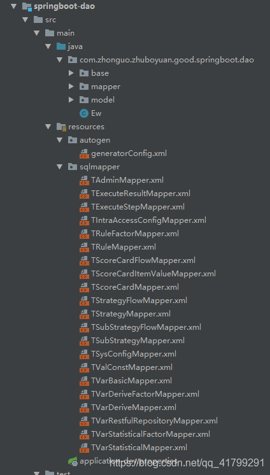
Task: Open TSubStrategyMapper.xml
Action: tap(138, 341)
